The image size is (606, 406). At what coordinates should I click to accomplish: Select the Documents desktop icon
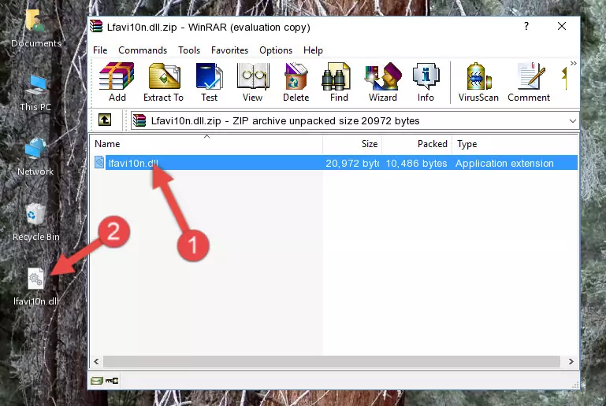36,29
